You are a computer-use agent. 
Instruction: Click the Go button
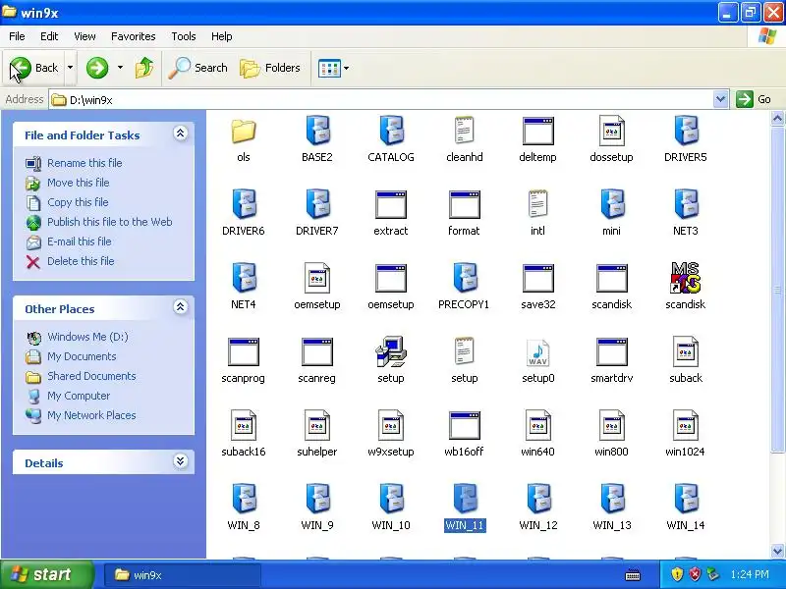point(754,99)
